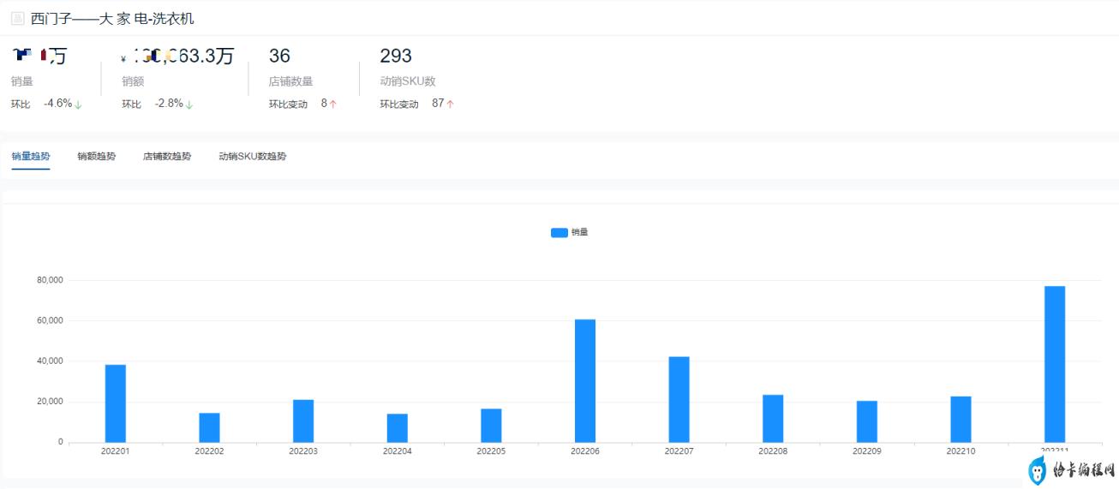This screenshot has width=1119, height=489.
Task: Click the 西门子——大家电-洗衣机 title
Action: [x=112, y=19]
